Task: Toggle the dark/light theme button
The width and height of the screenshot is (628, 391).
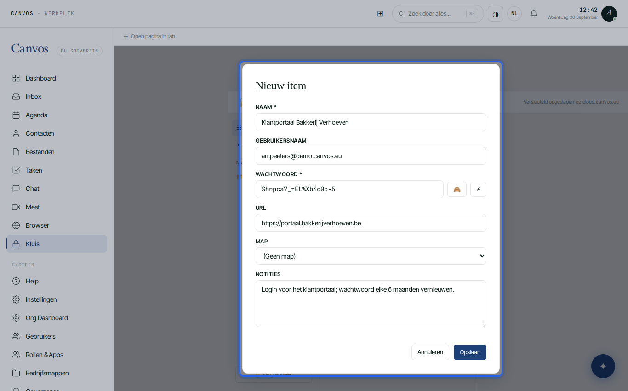Action: [496, 14]
